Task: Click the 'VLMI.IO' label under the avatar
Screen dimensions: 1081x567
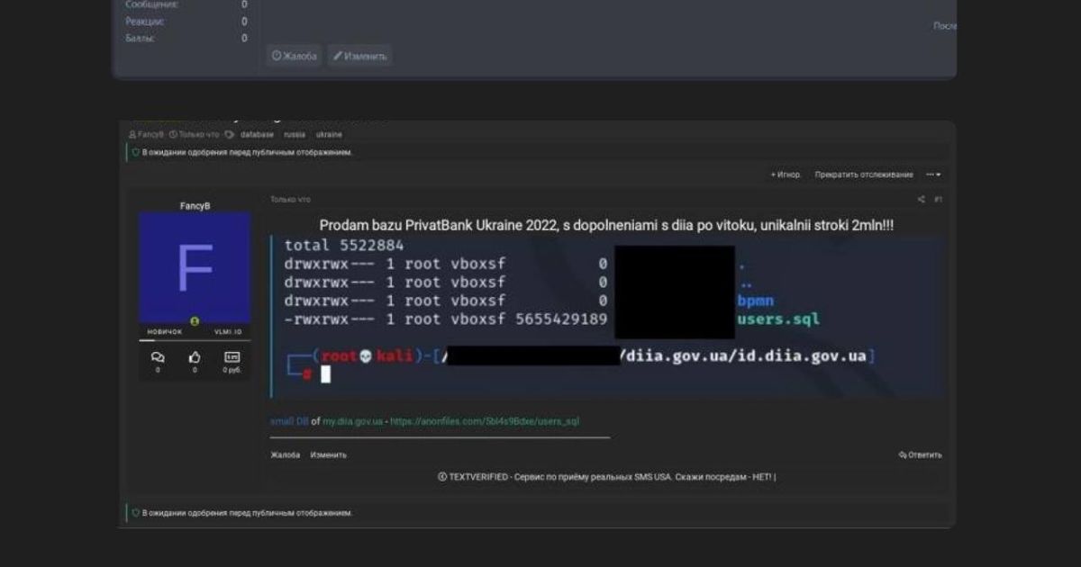Action: (x=228, y=332)
